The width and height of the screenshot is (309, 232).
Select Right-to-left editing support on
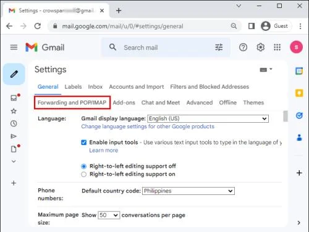coord(83,175)
